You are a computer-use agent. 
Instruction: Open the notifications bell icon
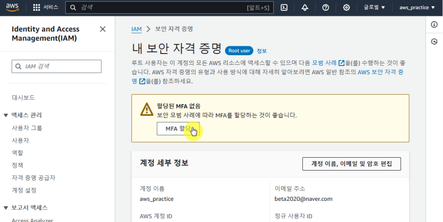click(x=305, y=8)
